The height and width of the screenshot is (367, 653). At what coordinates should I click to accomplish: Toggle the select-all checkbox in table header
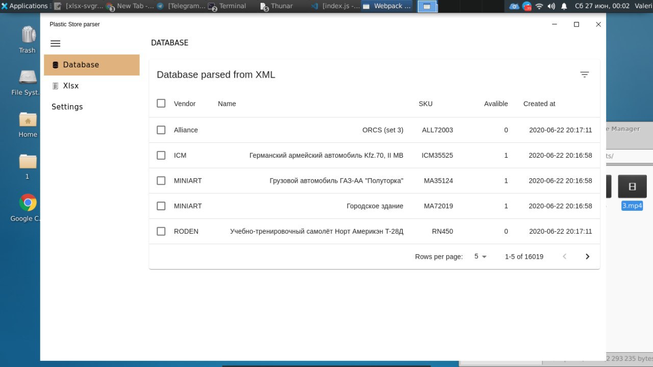click(161, 103)
